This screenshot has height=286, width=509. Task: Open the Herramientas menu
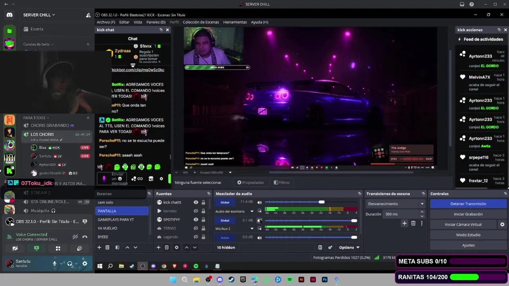tap(235, 22)
